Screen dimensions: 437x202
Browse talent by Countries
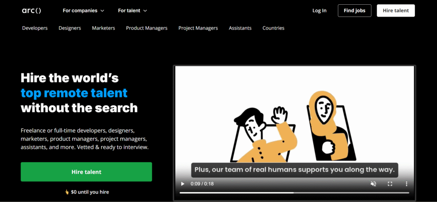274,28
